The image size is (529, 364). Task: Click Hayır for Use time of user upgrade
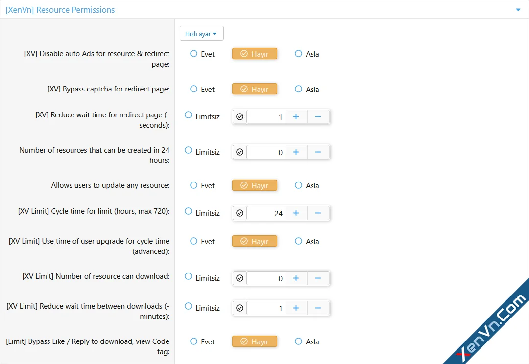255,241
